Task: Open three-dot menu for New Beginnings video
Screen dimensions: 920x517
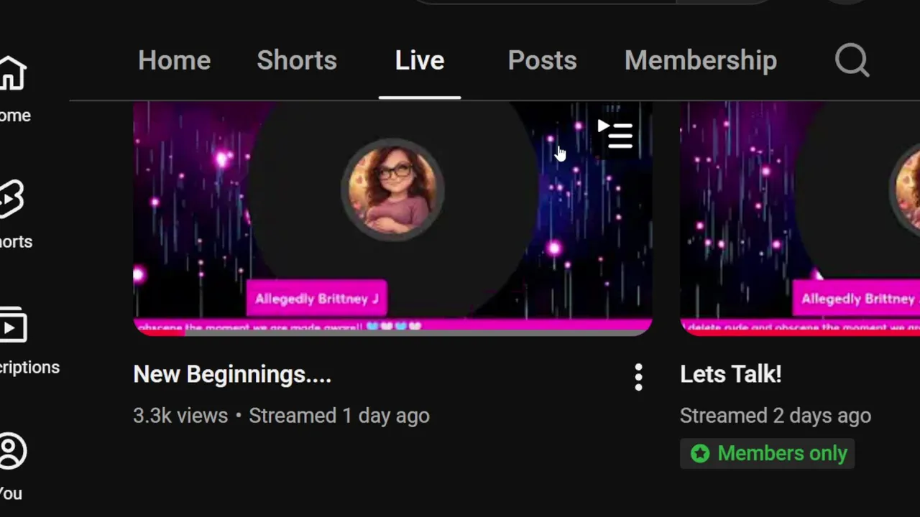Action: pyautogui.click(x=638, y=377)
